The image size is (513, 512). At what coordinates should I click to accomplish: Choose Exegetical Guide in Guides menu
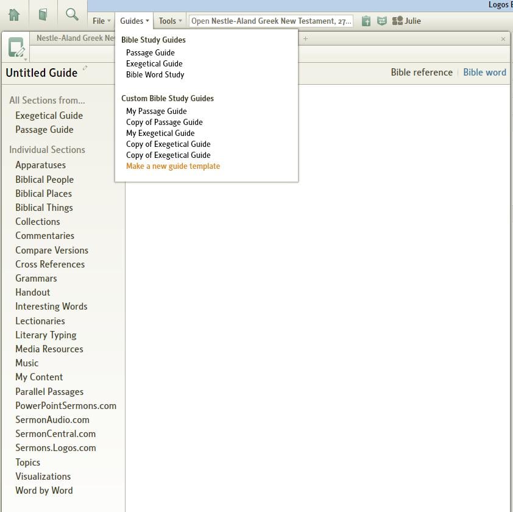tap(154, 63)
